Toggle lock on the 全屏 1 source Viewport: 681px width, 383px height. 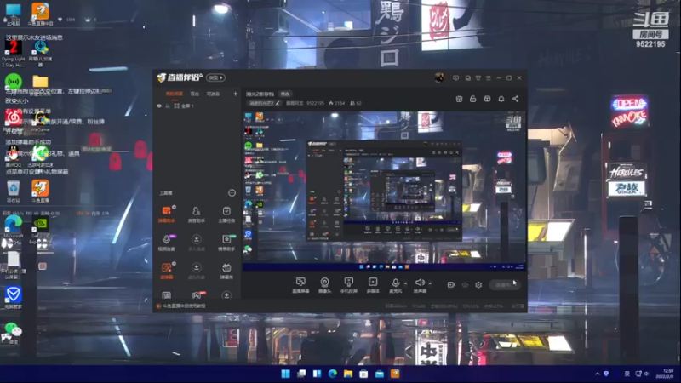point(168,106)
